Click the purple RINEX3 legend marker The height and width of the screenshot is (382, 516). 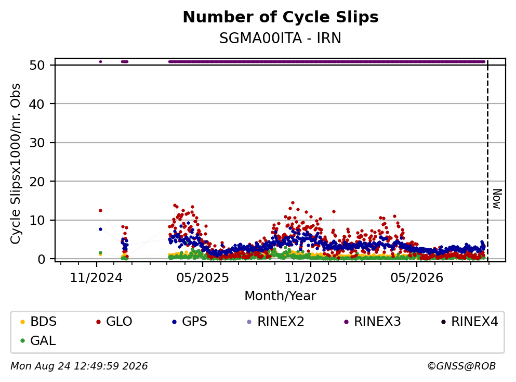(x=346, y=322)
